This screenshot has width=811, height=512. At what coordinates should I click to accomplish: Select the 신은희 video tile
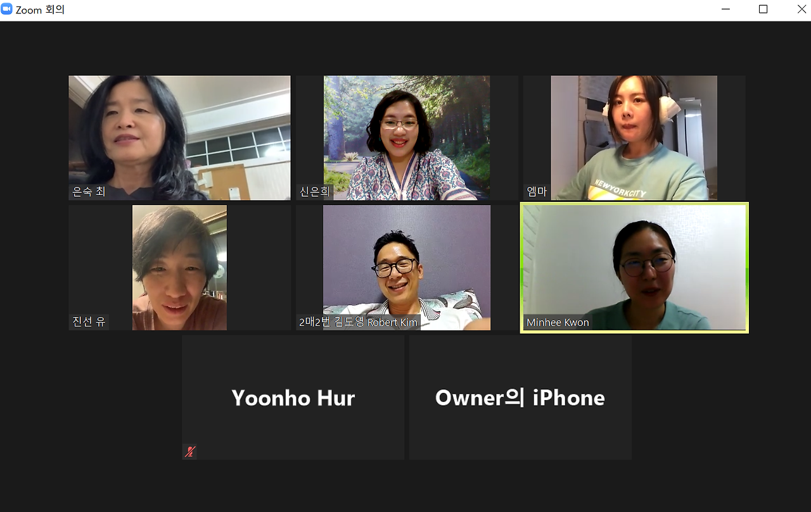[407, 138]
